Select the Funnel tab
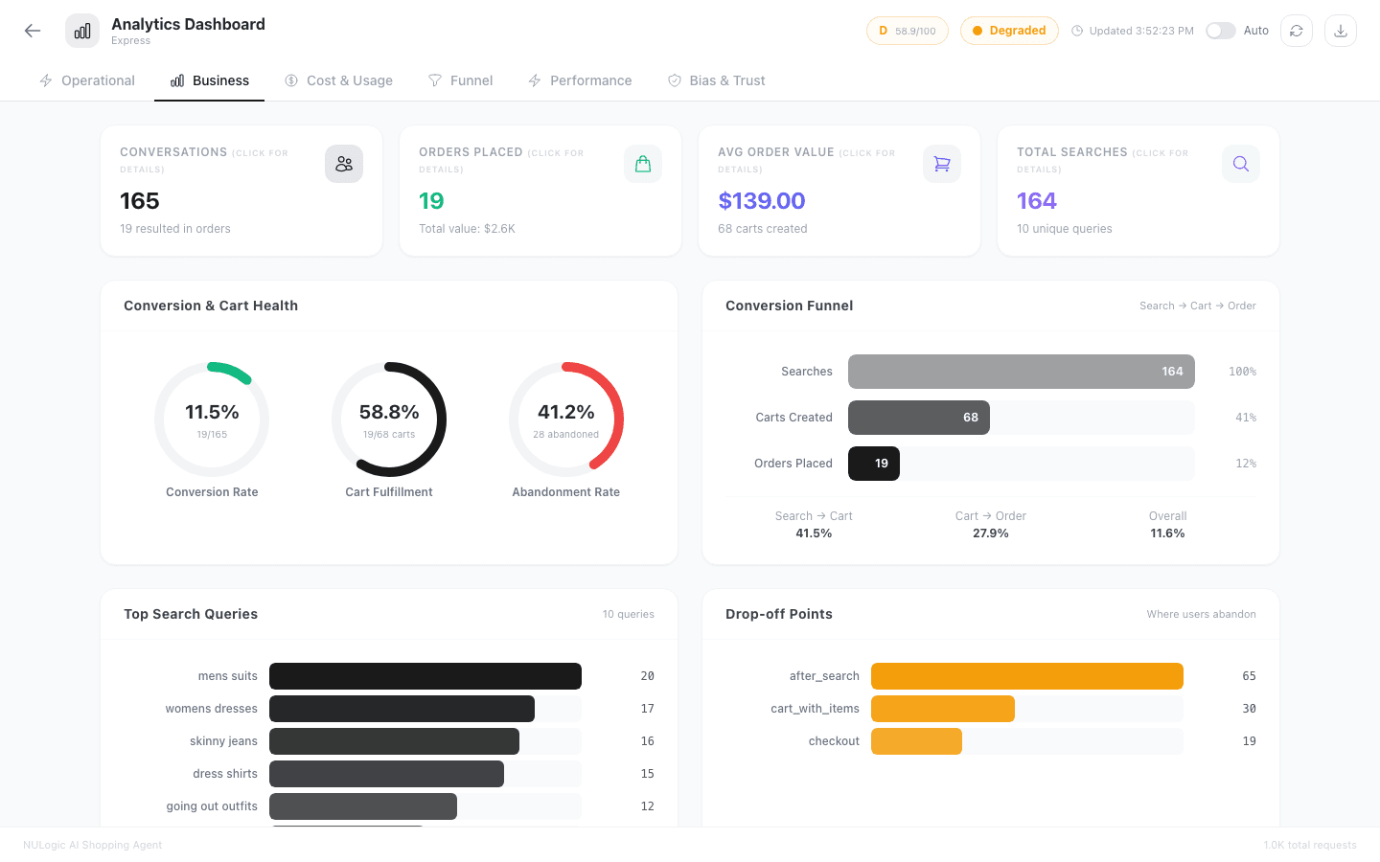Screen dimensions: 1380x862 (x=460, y=80)
